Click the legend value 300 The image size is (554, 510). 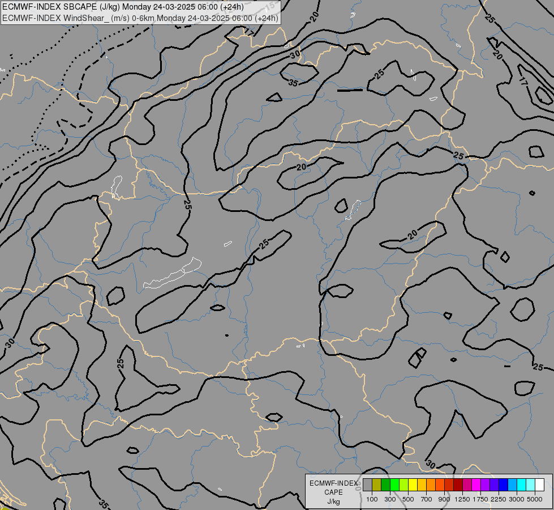(x=390, y=499)
